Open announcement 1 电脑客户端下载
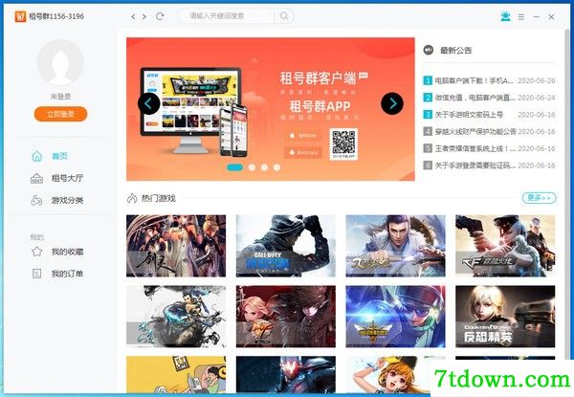574x397 pixels. (x=489, y=80)
